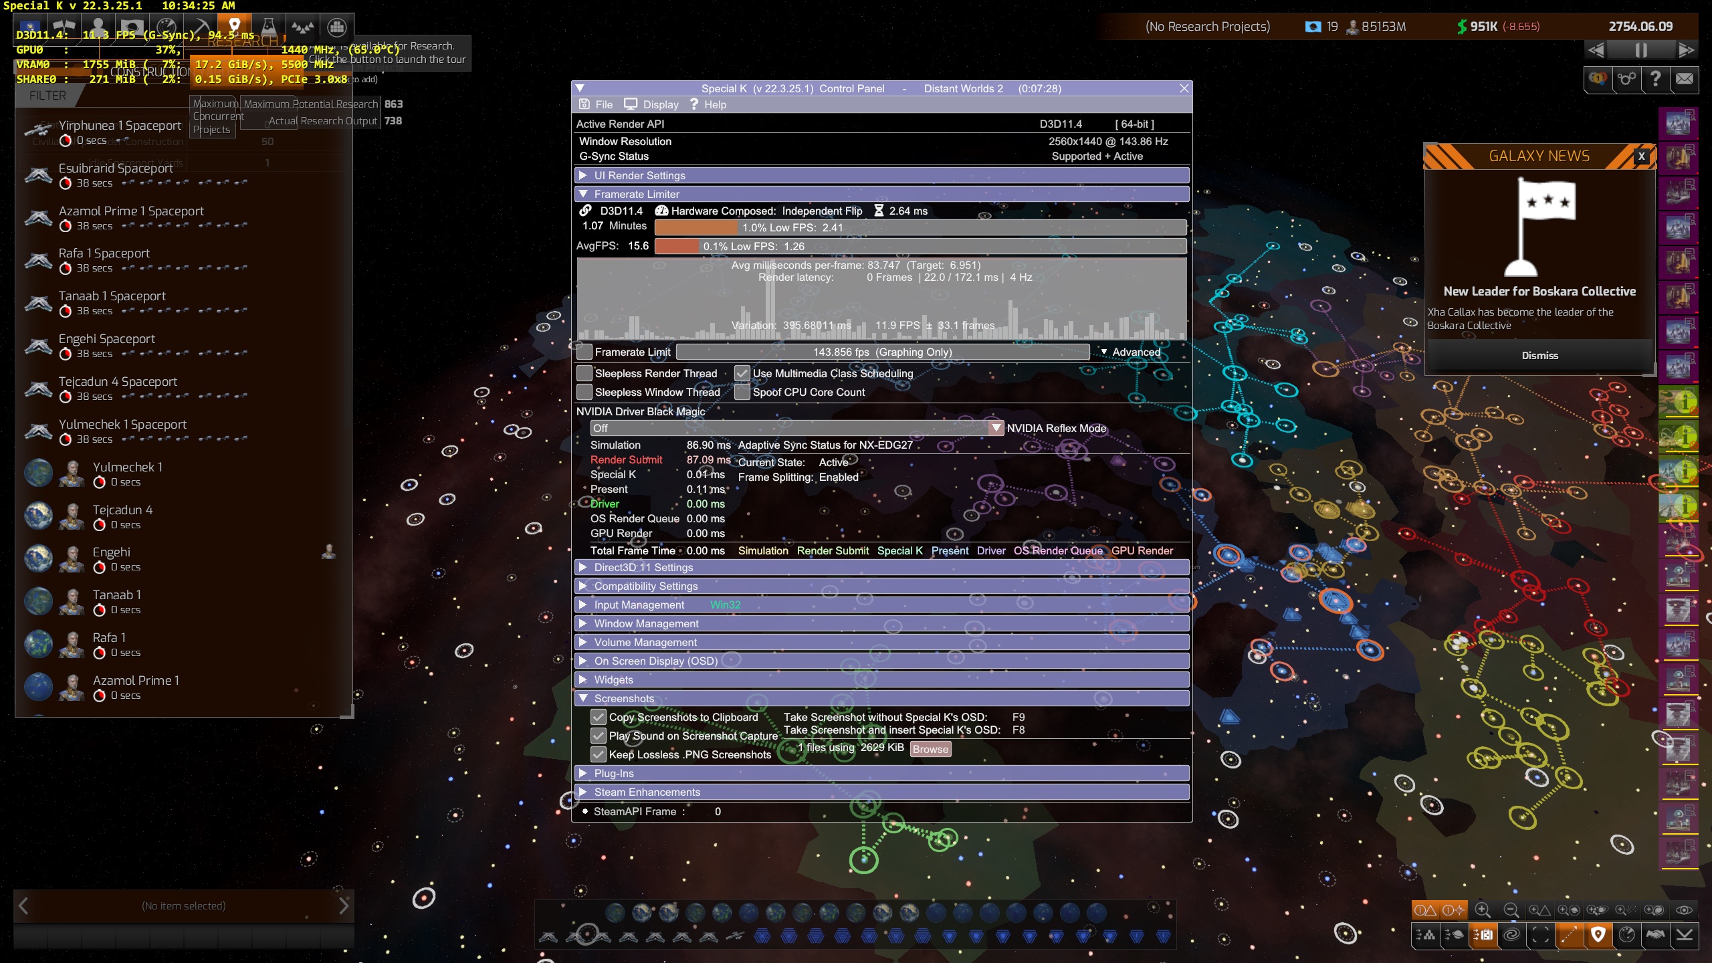Toggle Sleepless Render Thread checkbox
The width and height of the screenshot is (1712, 963).
pos(585,373)
